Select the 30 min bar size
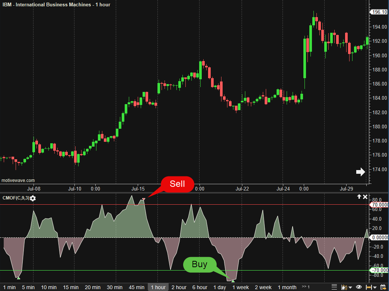The width and height of the screenshot is (389, 291). 114,287
